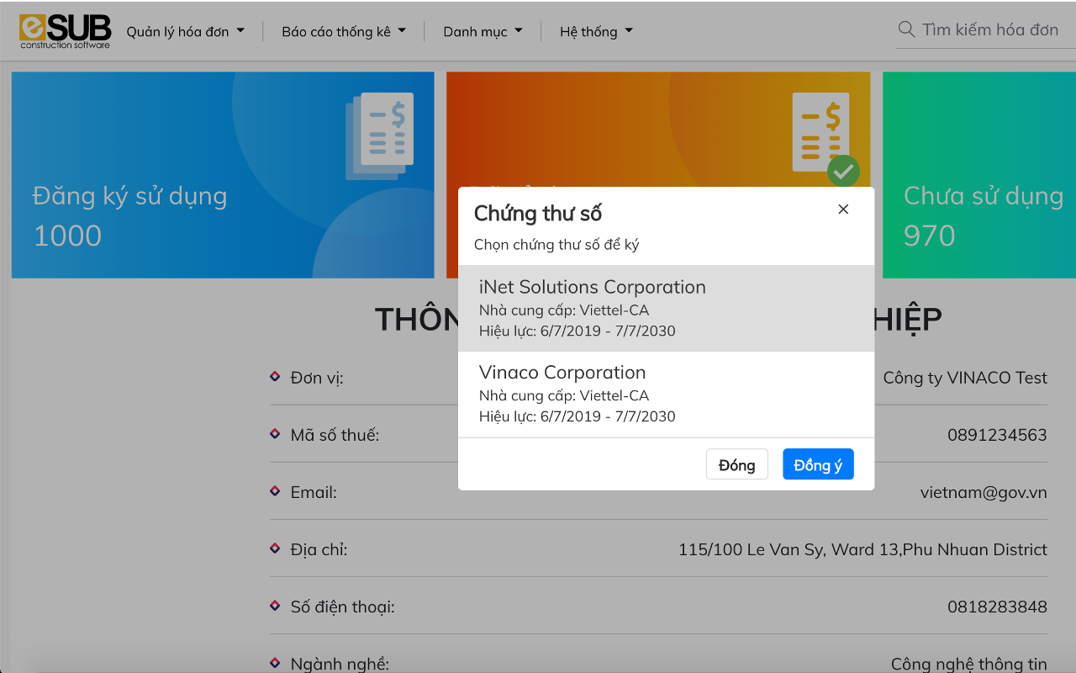Select the email vietnam@gov.vn
1076x673 pixels.
[984, 492]
